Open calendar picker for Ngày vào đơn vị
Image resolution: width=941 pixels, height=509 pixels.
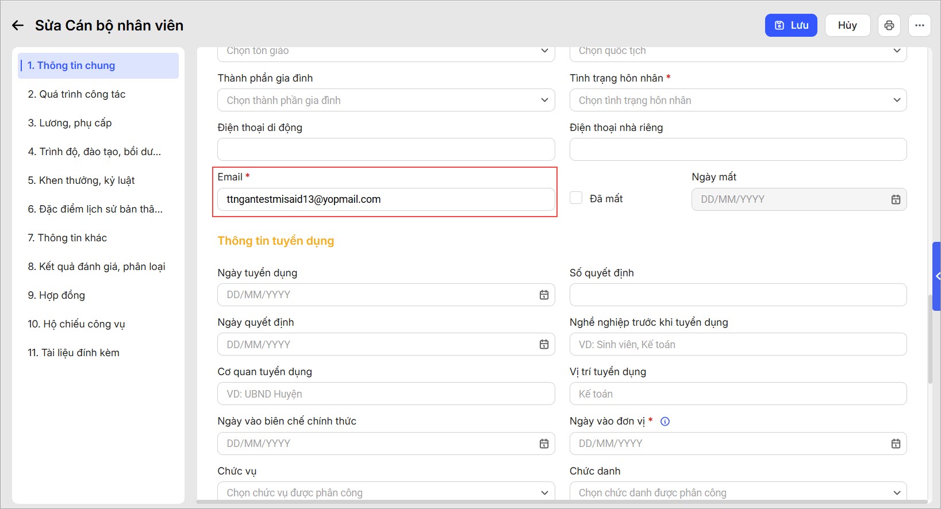(896, 444)
